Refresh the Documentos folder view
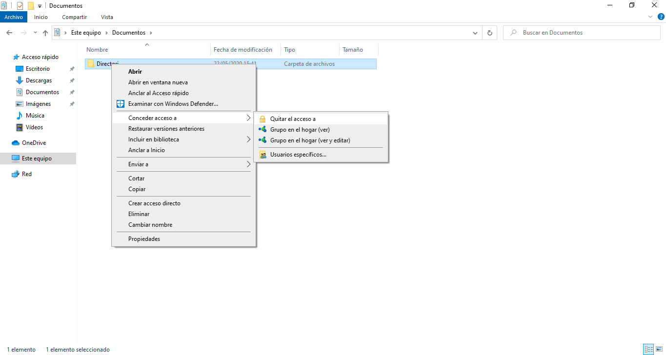666x355 pixels. click(489, 33)
